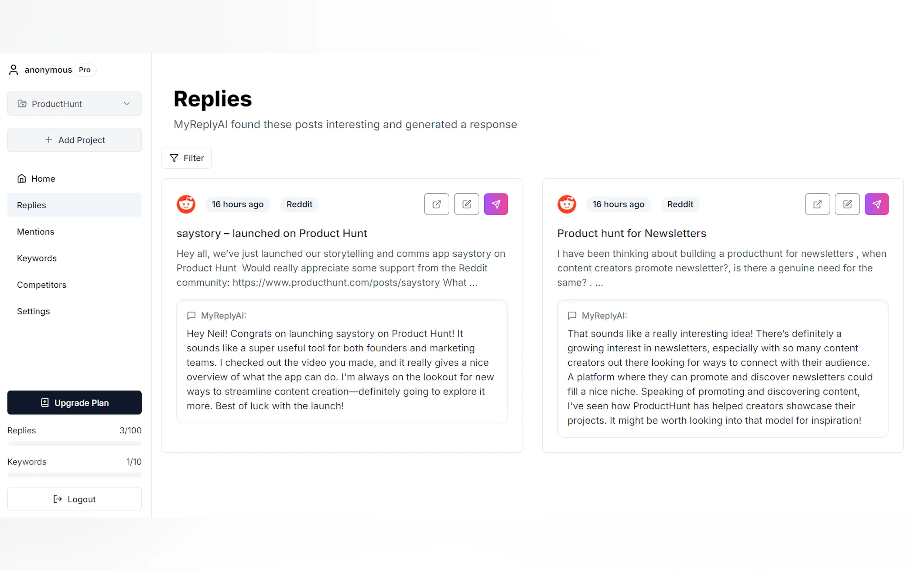The image size is (913, 571).
Task: Click the Add Project button
Action: (74, 140)
